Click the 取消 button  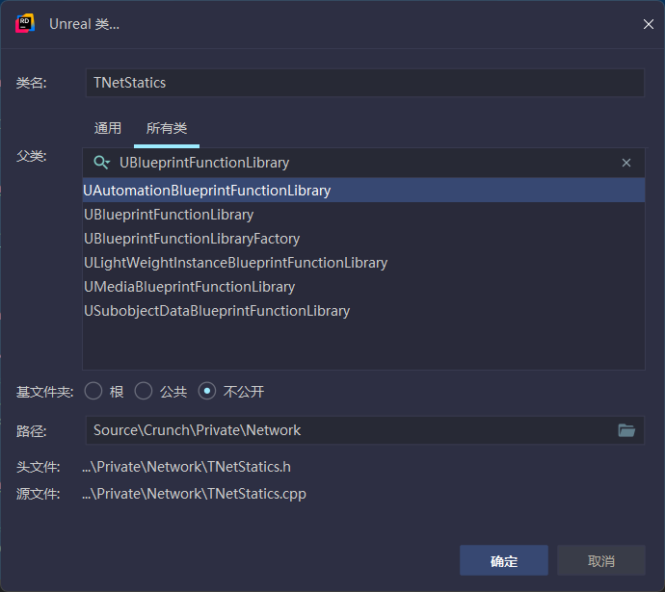[601, 560]
